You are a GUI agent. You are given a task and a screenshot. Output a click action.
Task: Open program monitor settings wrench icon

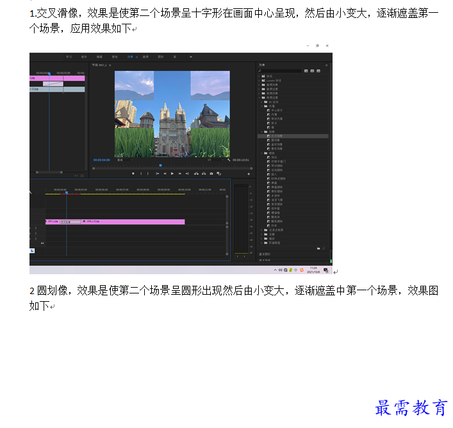click(229, 160)
